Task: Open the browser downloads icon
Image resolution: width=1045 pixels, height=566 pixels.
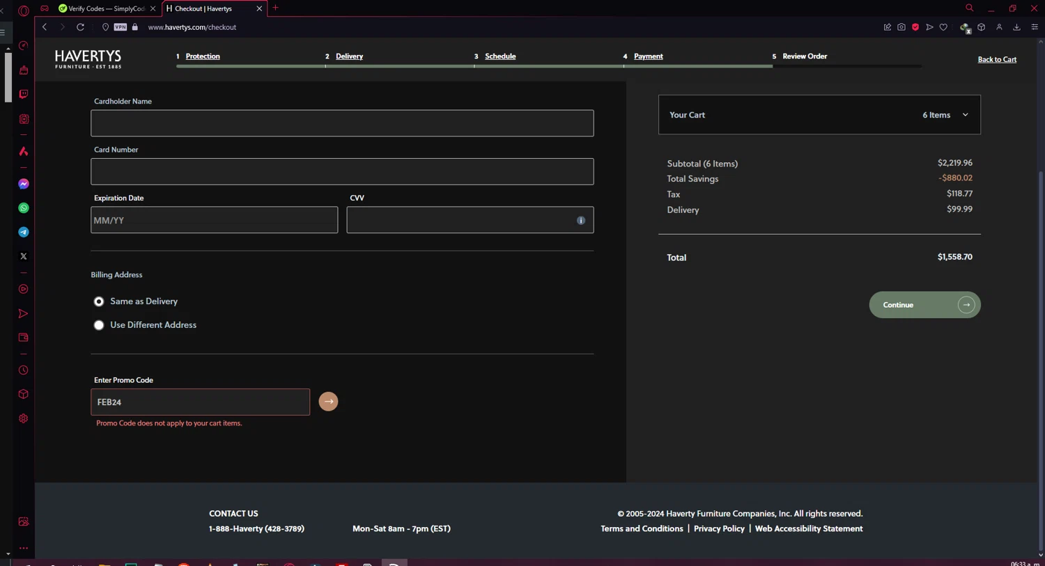Action: click(1016, 27)
